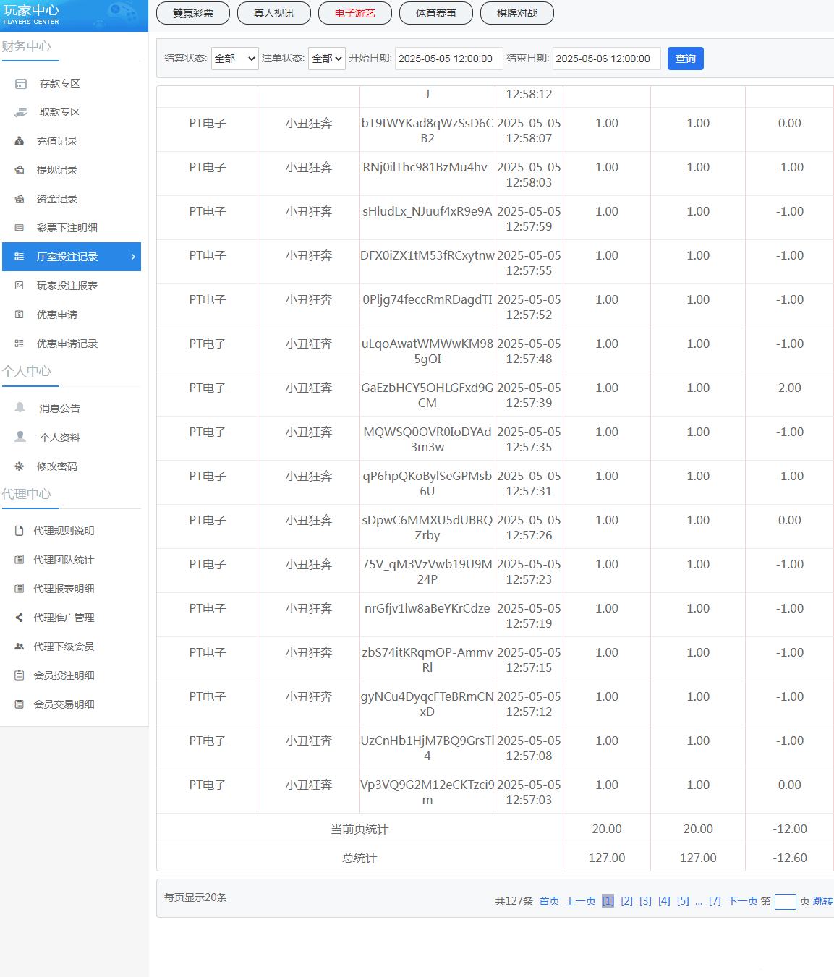Viewport: 834px width, 977px height.
Task: Switch to the 真人视讯 tab
Action: 273,13
